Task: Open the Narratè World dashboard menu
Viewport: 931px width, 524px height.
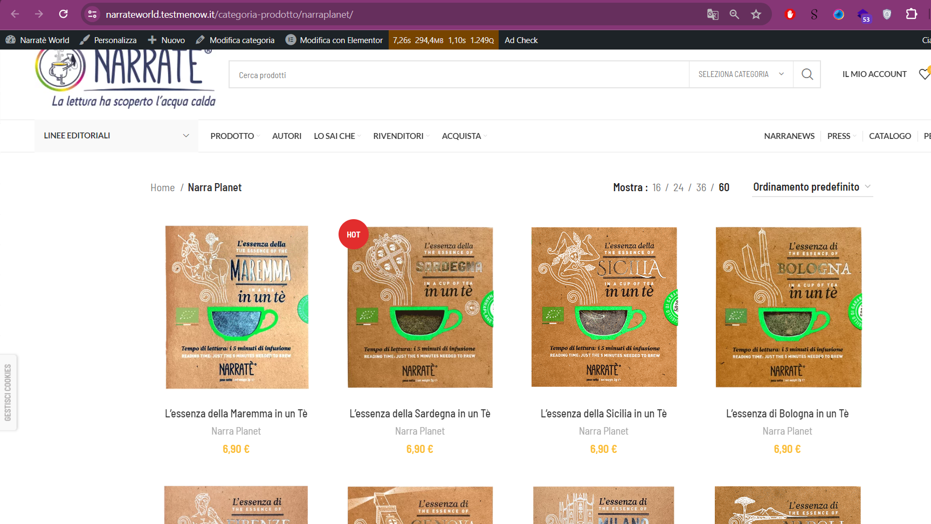Action: [38, 40]
